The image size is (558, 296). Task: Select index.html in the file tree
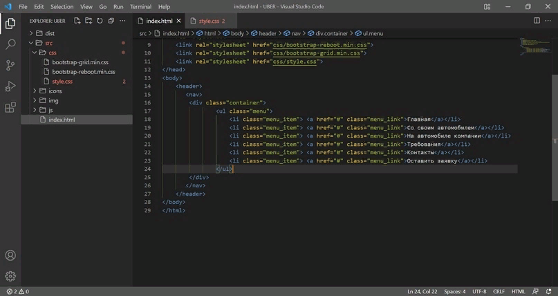tap(77, 120)
